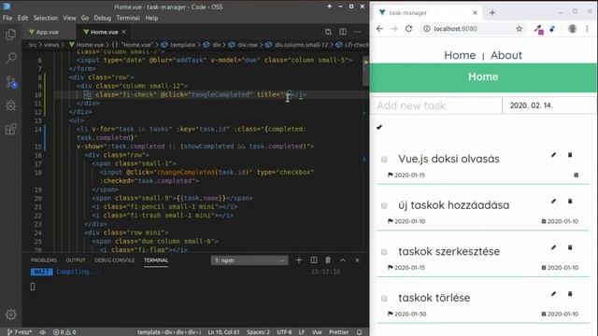Open the Help menu

click(x=151, y=18)
